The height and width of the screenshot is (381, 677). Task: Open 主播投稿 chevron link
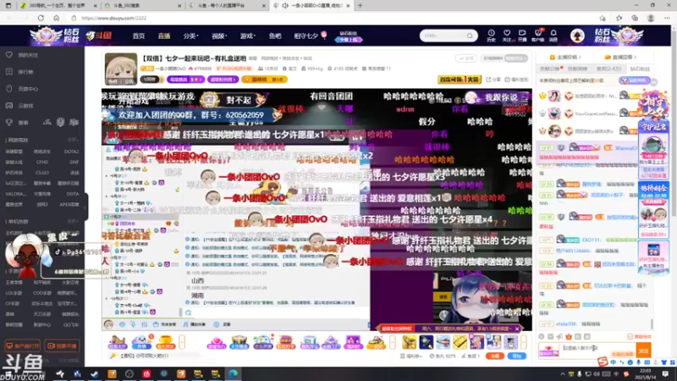pos(565,57)
